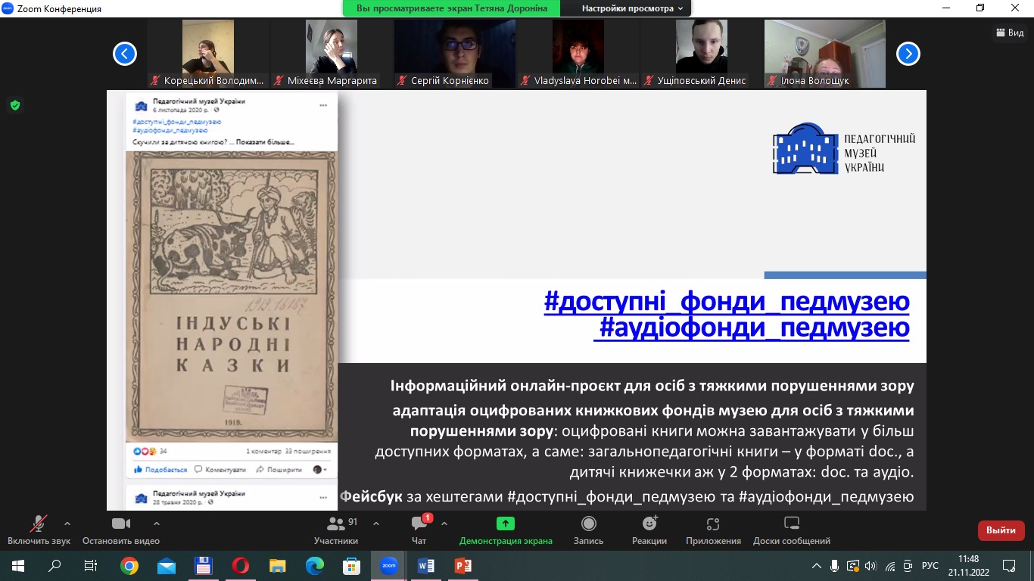Viewport: 1034px width, 581px height.
Task: Switch layout using the Вид button
Action: (x=1010, y=33)
